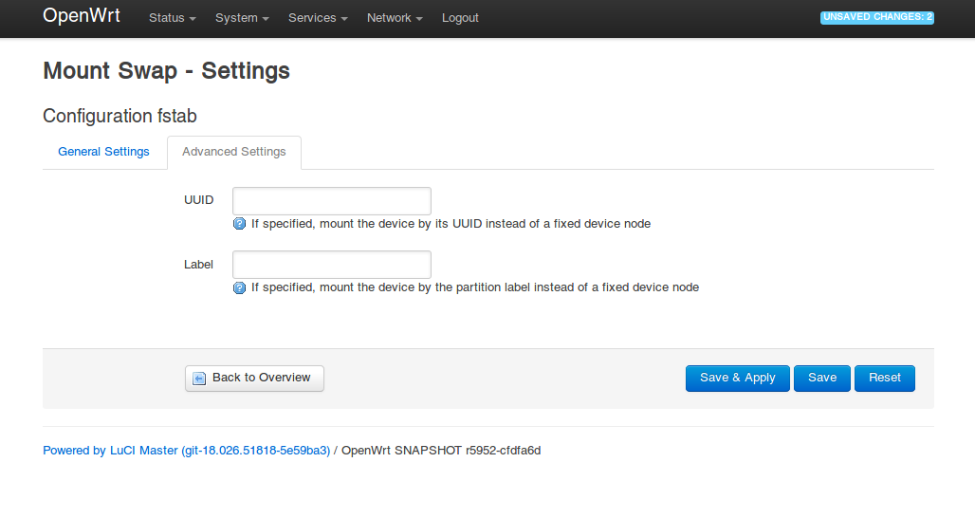
Task: Click the Save button
Action: pos(822,379)
